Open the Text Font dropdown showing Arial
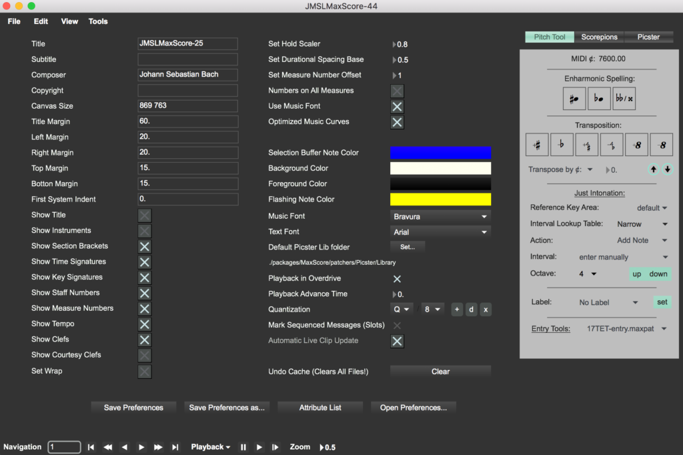The width and height of the screenshot is (683, 455). point(440,232)
